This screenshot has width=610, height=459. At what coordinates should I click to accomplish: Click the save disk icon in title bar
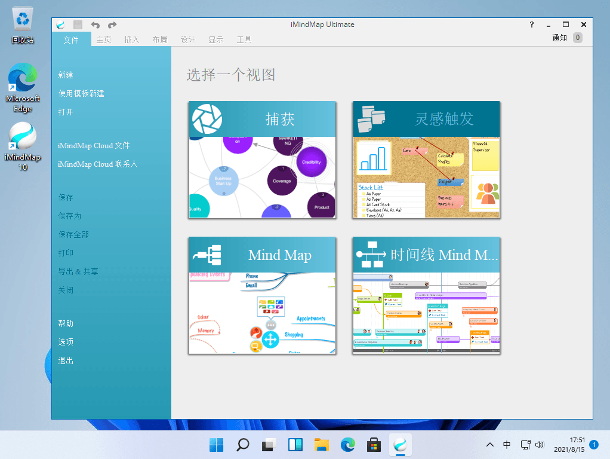(x=78, y=25)
